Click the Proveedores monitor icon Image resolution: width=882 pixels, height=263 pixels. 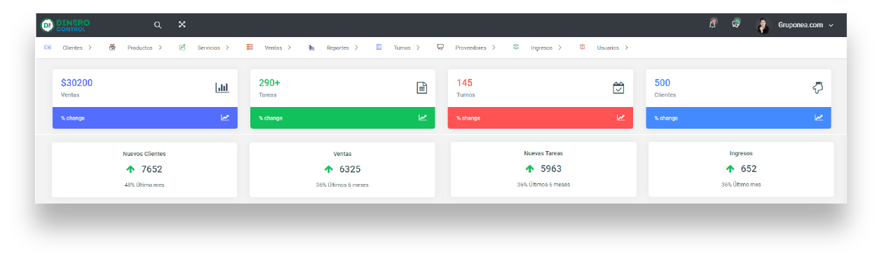440,48
